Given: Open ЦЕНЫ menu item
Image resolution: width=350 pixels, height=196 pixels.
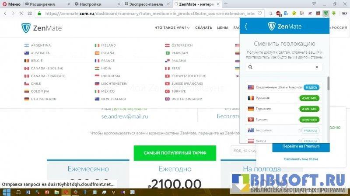Looking at the screenshot, I should [x=223, y=28].
